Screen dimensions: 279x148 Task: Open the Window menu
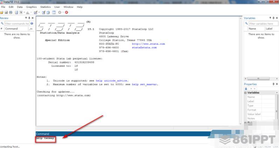click(x=68, y=7)
